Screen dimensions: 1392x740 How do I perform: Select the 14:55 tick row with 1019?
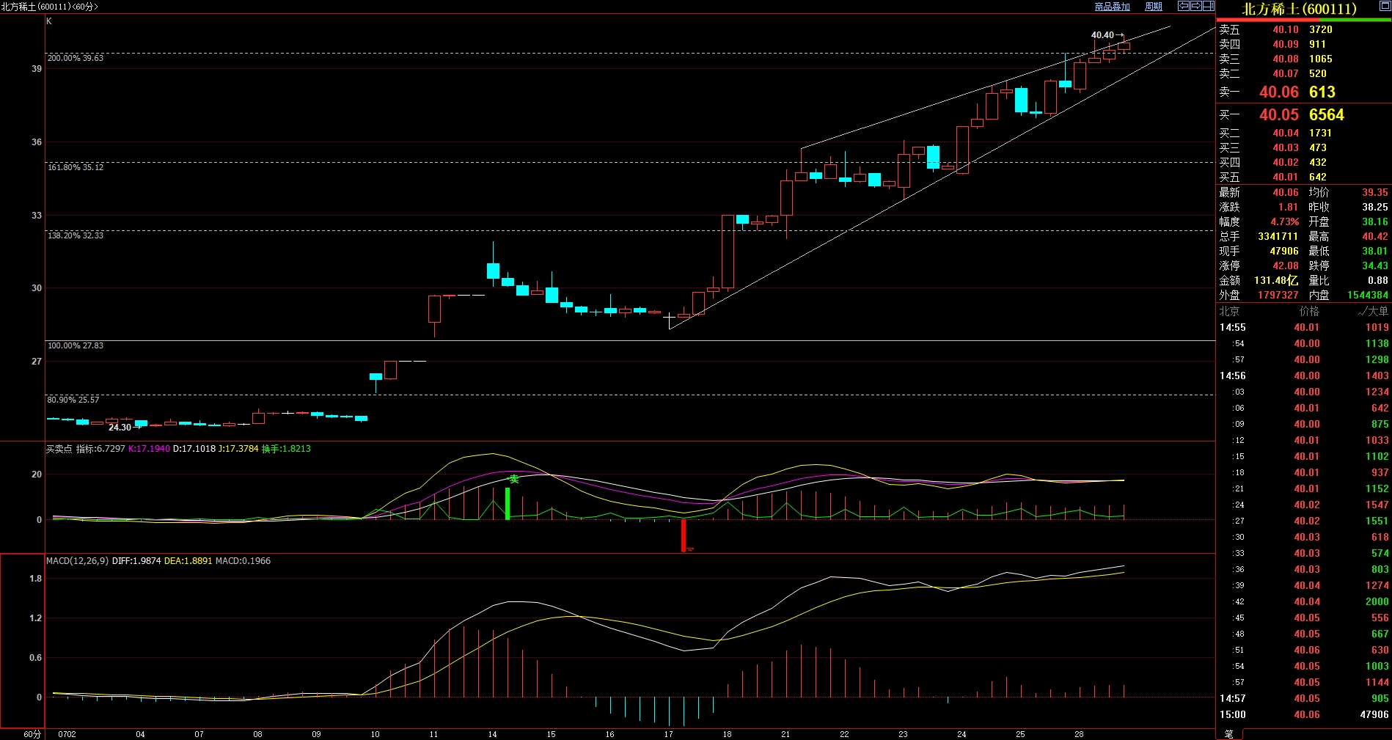(x=1303, y=327)
